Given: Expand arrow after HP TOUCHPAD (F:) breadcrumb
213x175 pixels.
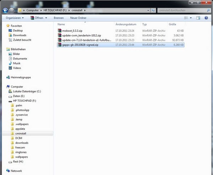Looking at the screenshot, I should click(x=69, y=10).
